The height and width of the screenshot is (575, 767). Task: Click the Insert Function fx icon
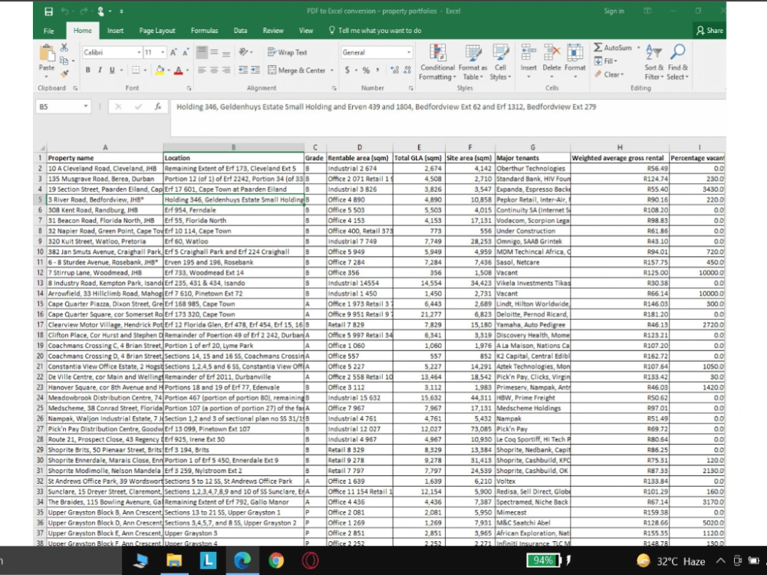(x=158, y=107)
